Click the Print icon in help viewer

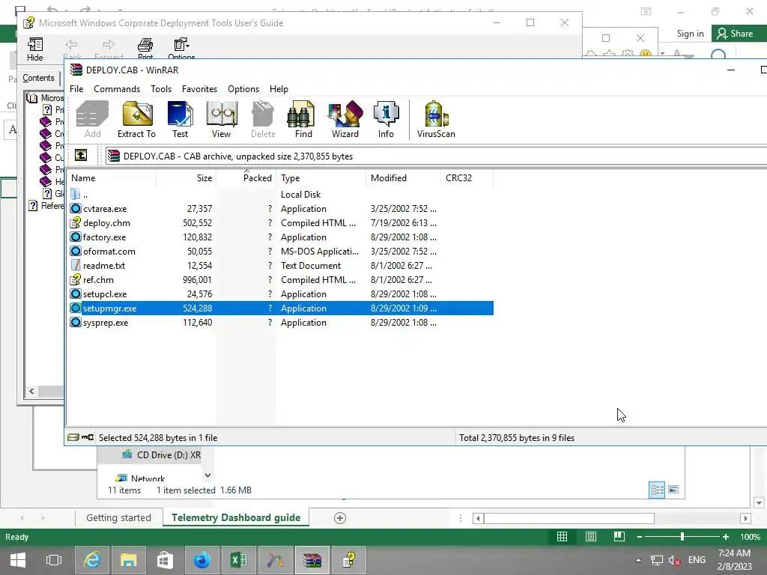coord(145,49)
